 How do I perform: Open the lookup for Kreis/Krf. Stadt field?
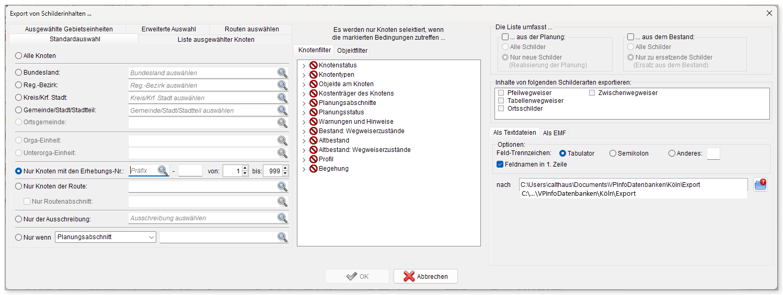pyautogui.click(x=282, y=98)
